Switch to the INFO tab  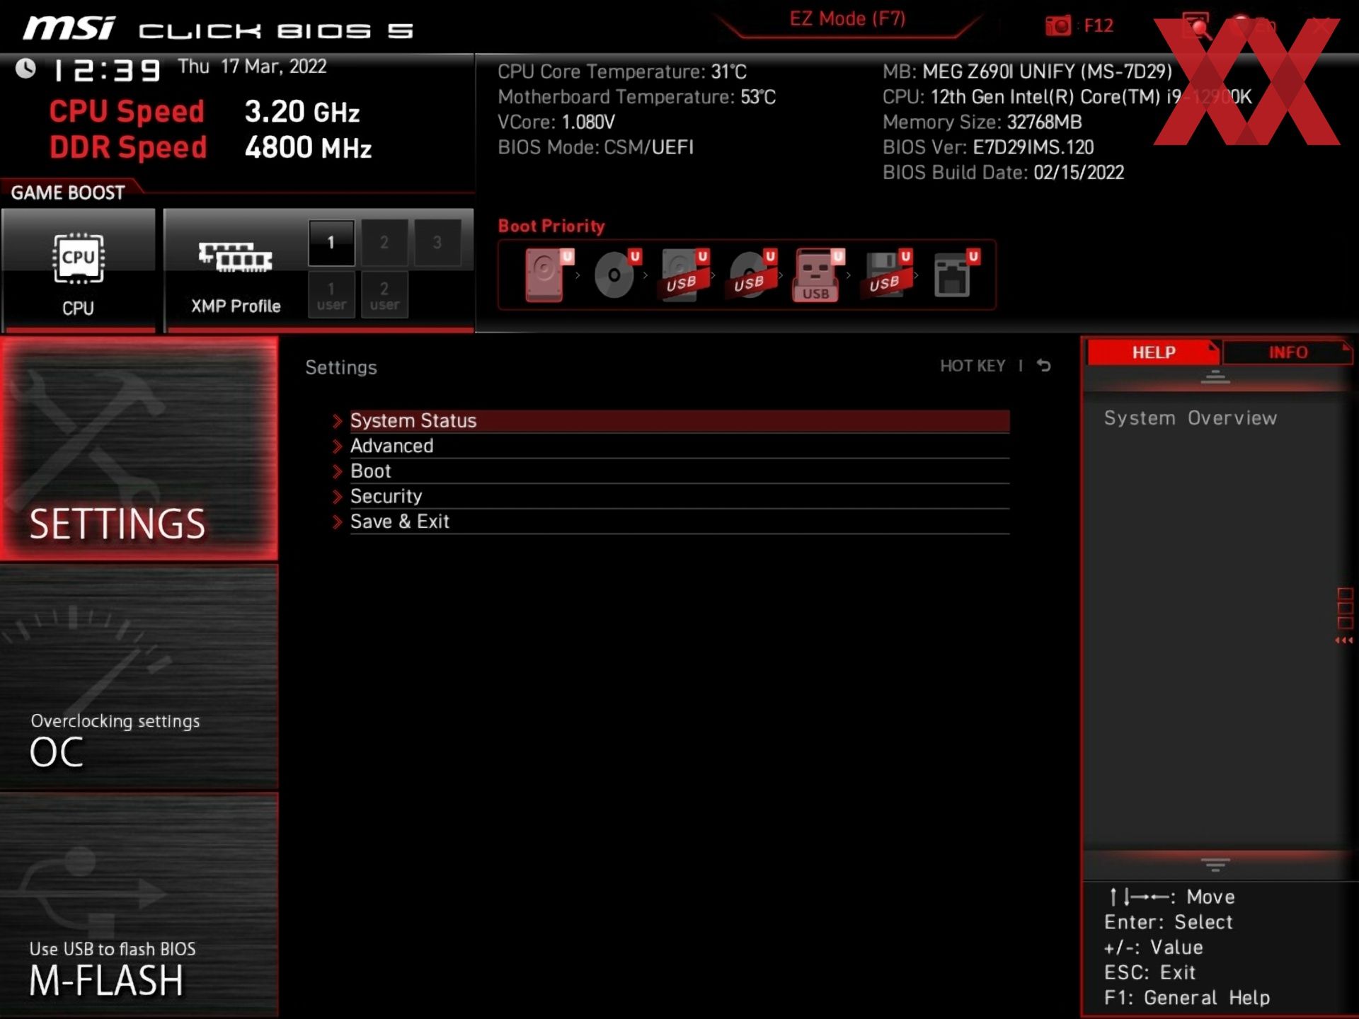(1288, 352)
